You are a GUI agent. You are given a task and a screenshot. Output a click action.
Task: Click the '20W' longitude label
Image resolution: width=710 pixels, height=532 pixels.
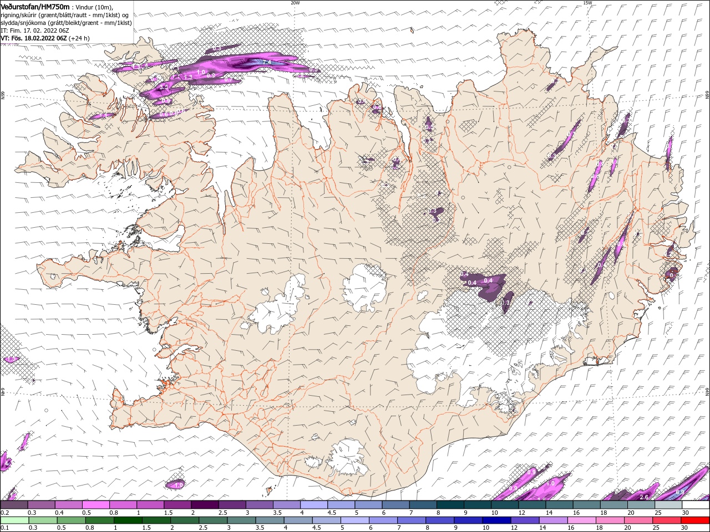pyautogui.click(x=295, y=3)
